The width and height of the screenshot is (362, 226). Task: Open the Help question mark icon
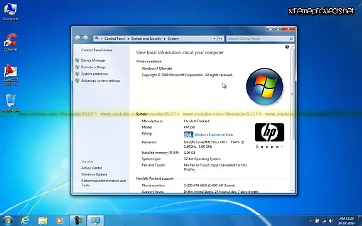287,47
